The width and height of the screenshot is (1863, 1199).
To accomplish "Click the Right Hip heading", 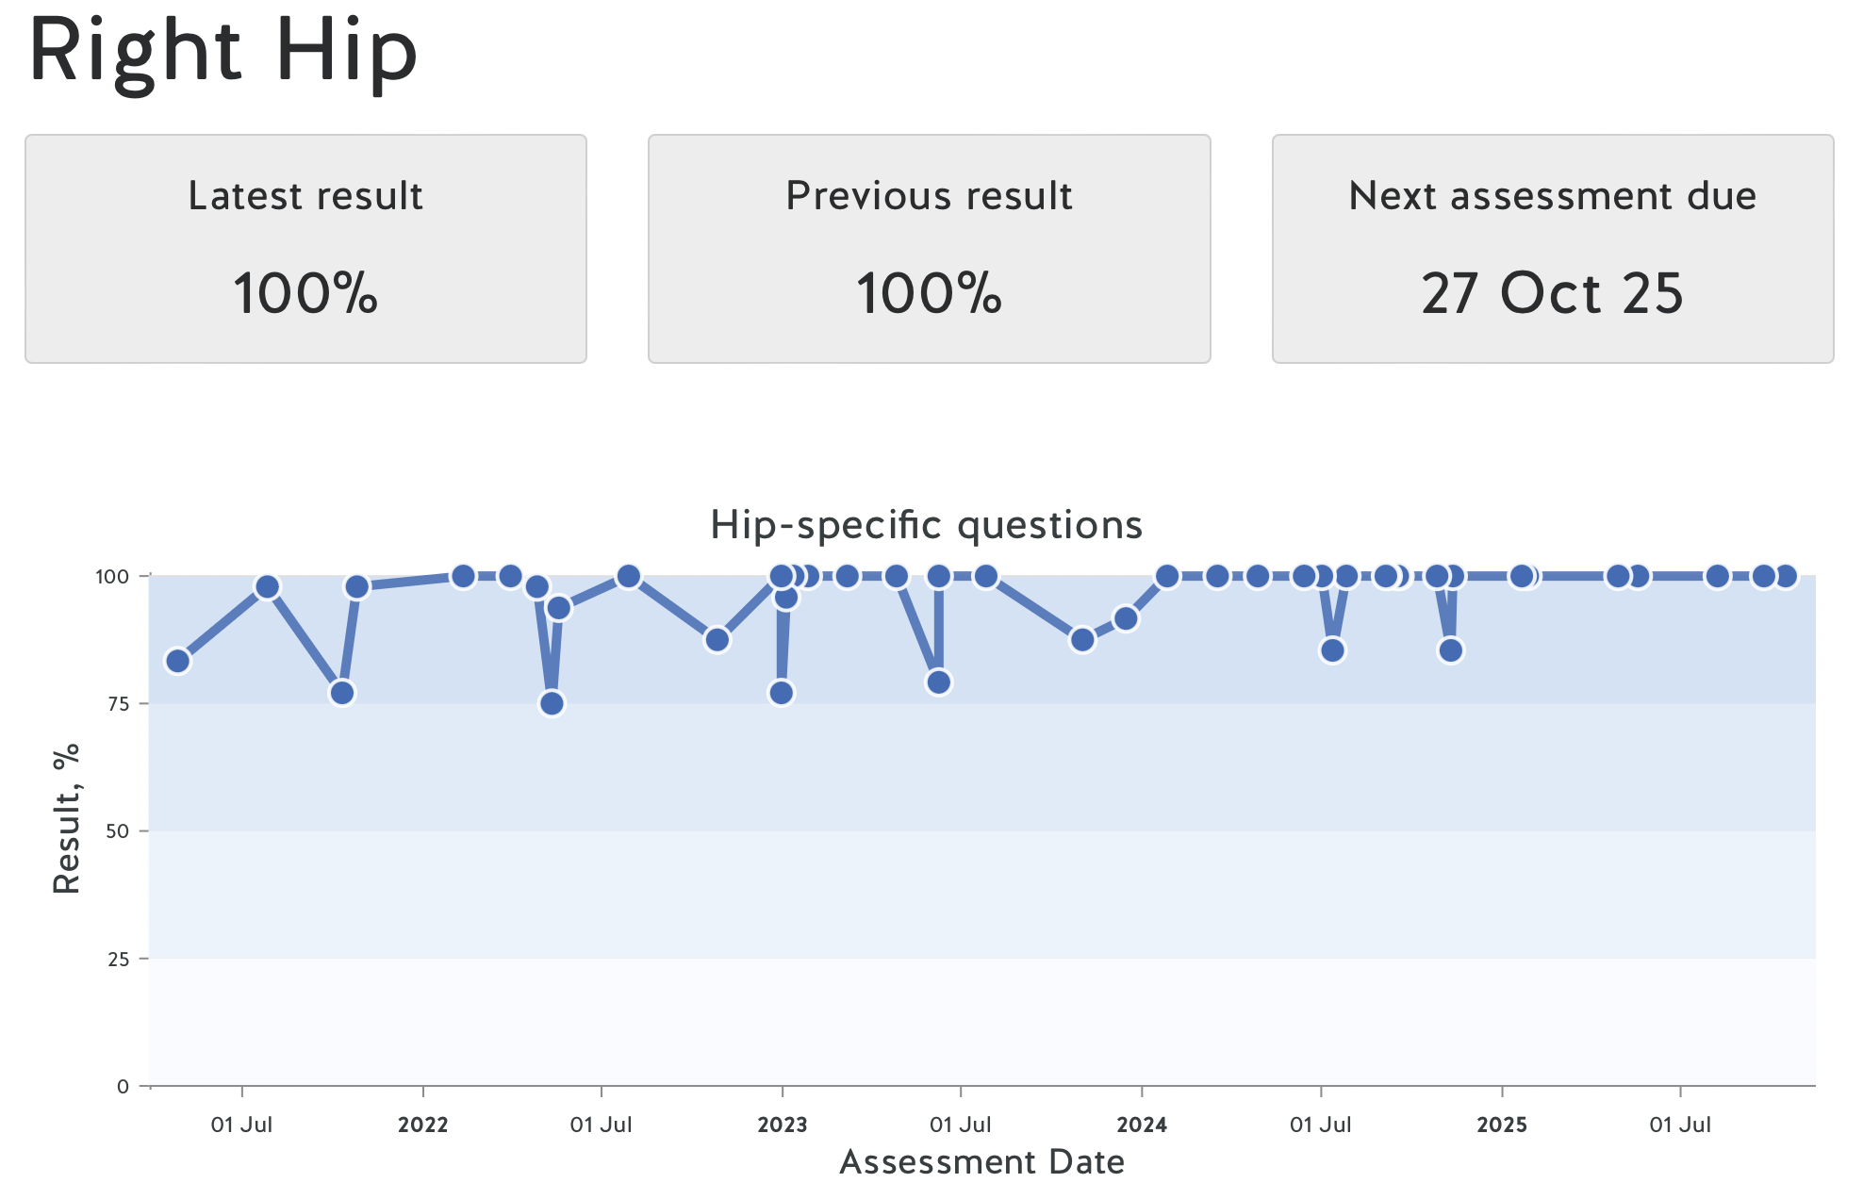I will click(223, 51).
